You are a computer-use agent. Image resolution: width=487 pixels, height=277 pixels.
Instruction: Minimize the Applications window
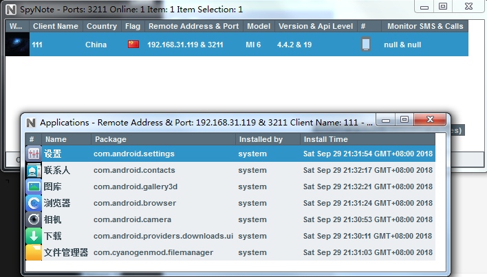click(x=386, y=120)
